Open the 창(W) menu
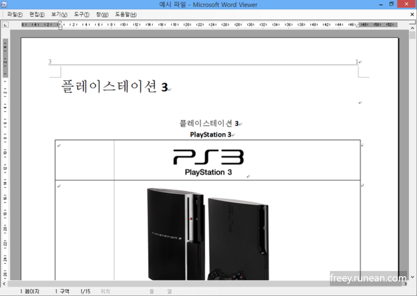The height and width of the screenshot is (296, 417). click(103, 14)
